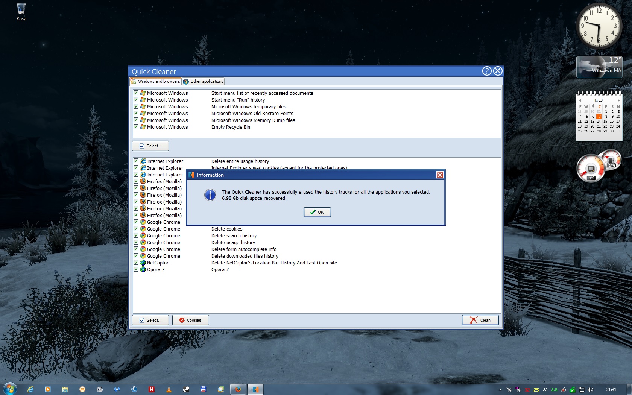Launch Internet Explorer from taskbar
Image resolution: width=632 pixels, height=395 pixels.
pos(30,389)
